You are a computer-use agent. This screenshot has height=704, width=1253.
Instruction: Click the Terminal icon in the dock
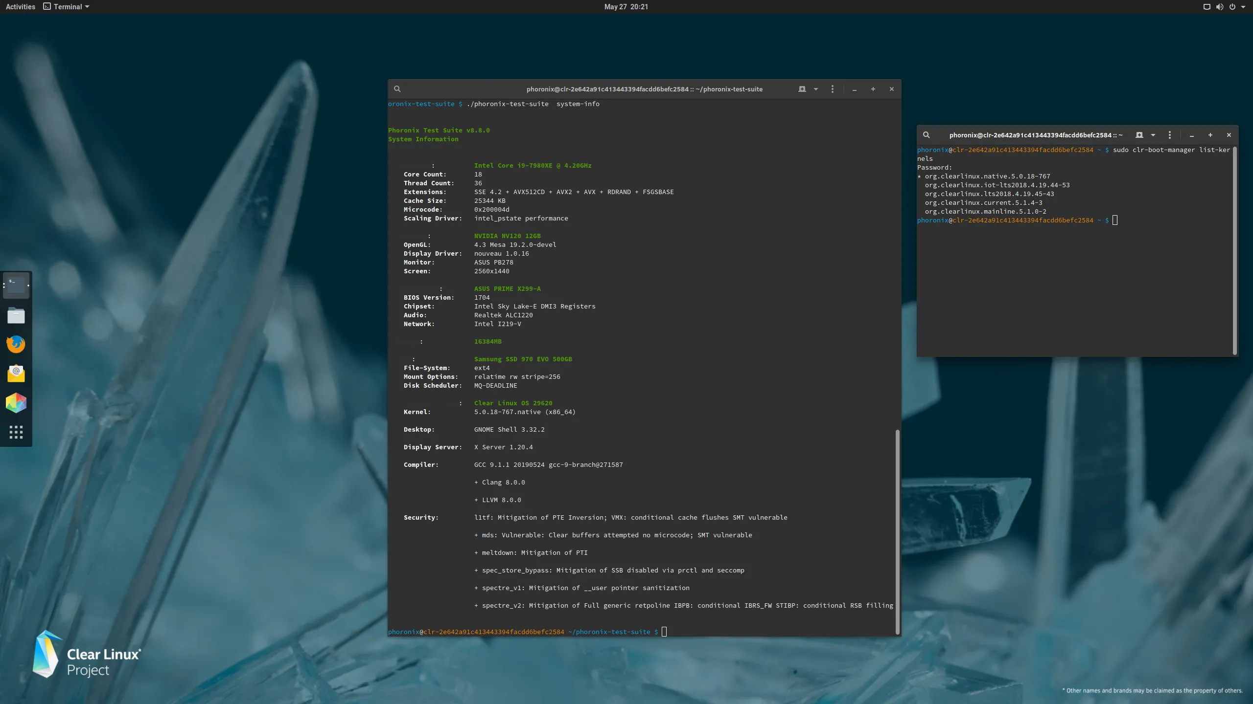click(16, 286)
